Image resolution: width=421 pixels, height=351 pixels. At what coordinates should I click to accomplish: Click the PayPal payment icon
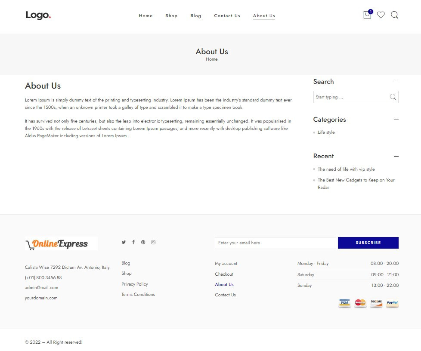point(392,303)
